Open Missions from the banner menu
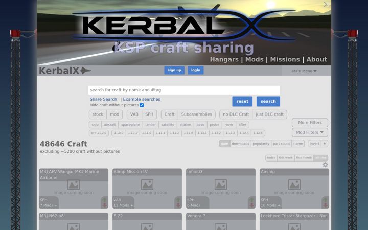 285,59
